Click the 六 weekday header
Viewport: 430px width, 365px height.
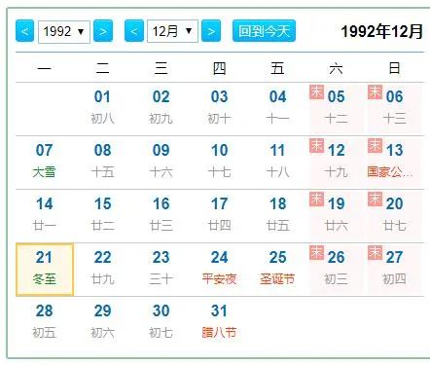(x=336, y=68)
